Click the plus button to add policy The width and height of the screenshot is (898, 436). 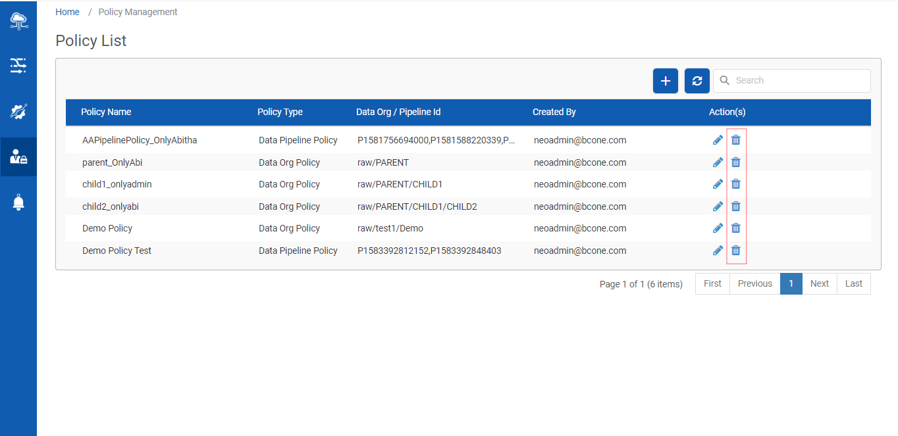(665, 81)
